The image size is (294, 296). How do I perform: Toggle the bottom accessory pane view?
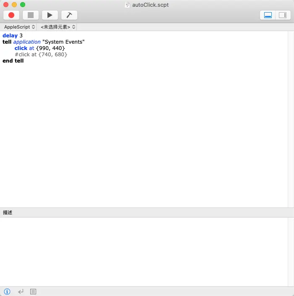pyautogui.click(x=268, y=15)
